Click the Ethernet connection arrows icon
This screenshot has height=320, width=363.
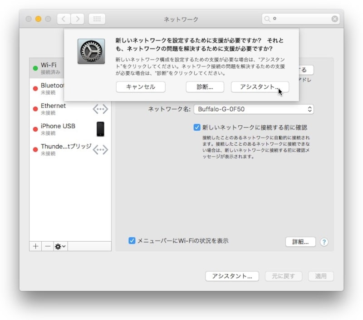100,109
